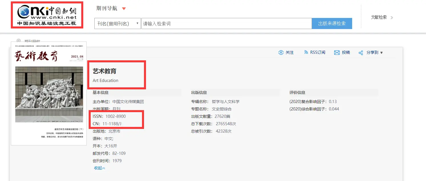
Task: Subscribe using the RSS订阅 link
Action: point(318,53)
